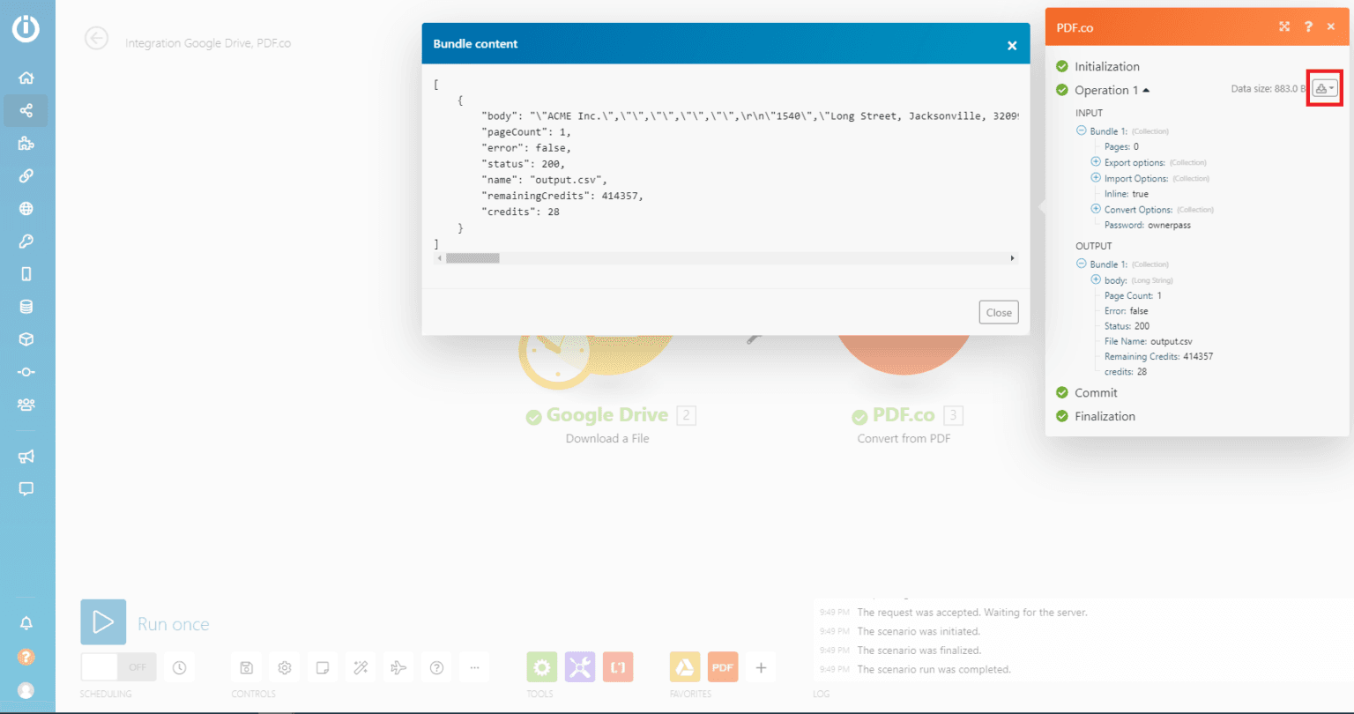
Task: Collapse Operation 1 arrow
Action: 1146,90
